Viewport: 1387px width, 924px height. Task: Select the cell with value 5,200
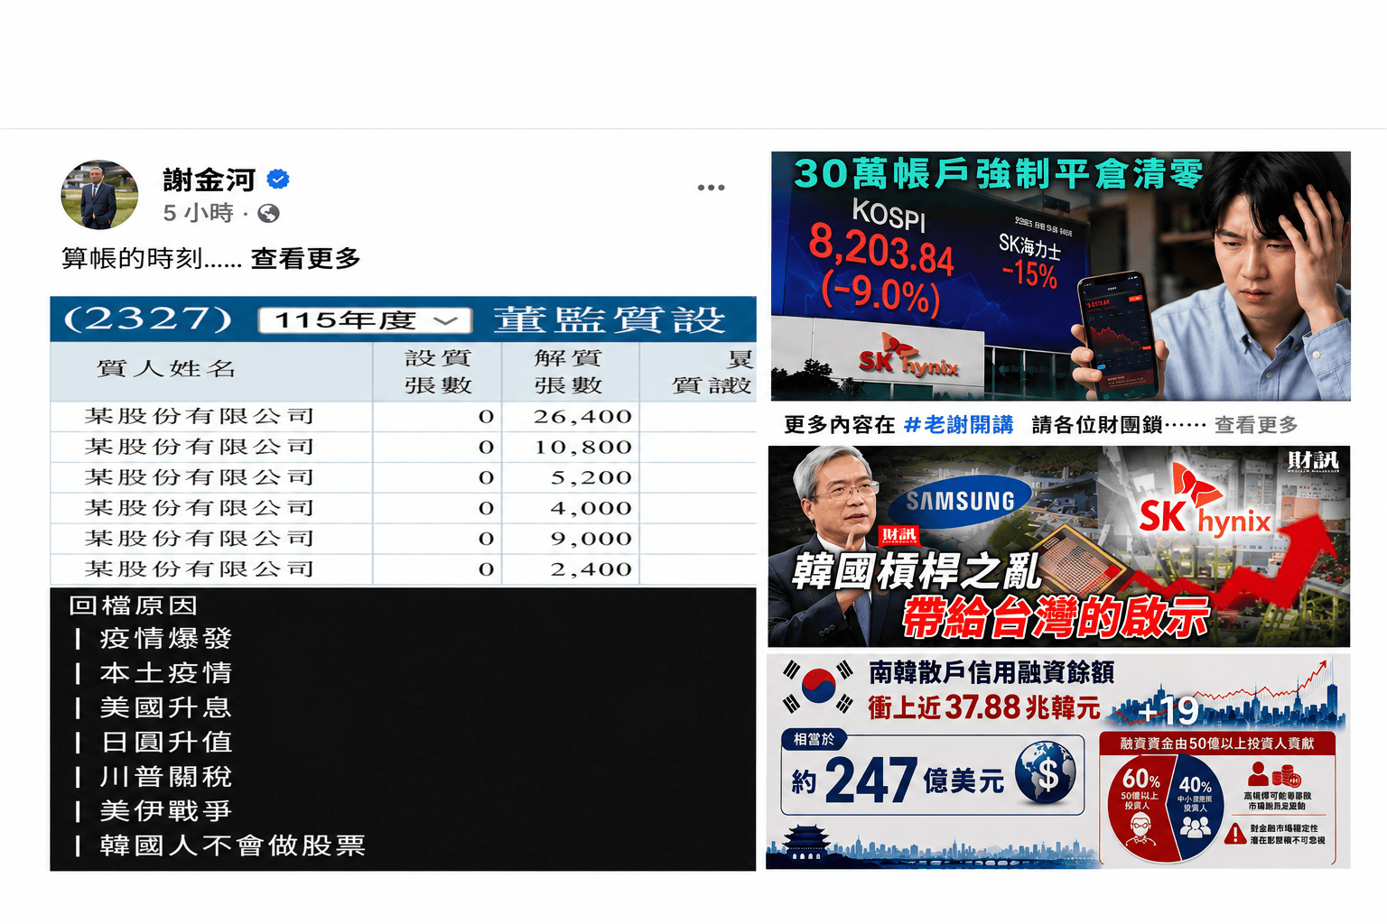591,478
